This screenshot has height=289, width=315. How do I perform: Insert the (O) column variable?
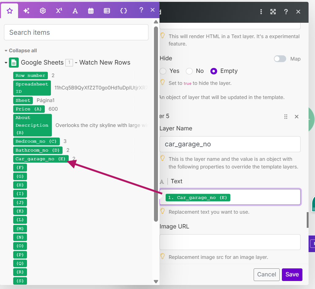tap(20, 246)
